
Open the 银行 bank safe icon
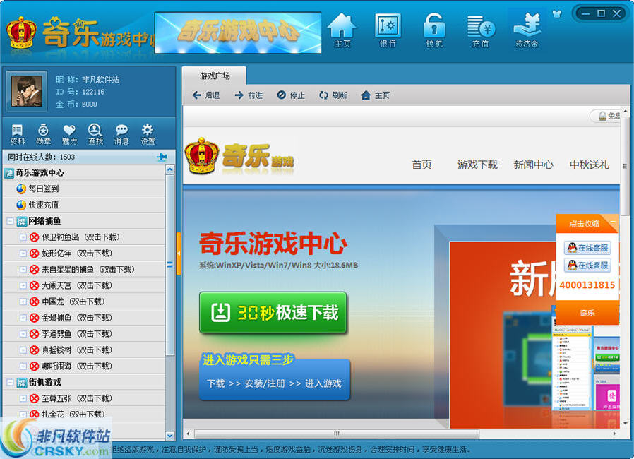[x=388, y=31]
